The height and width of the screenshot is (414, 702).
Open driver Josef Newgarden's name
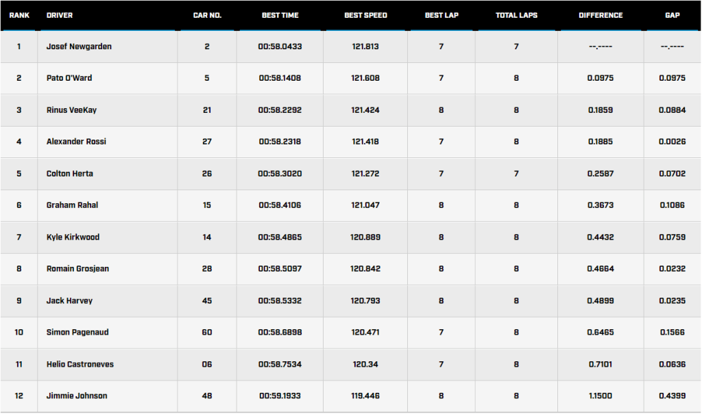click(x=79, y=47)
